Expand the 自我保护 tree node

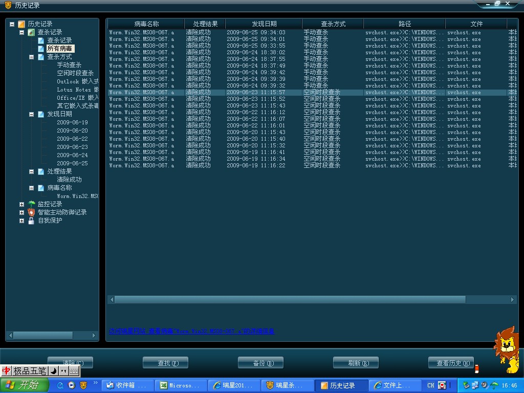[21, 221]
